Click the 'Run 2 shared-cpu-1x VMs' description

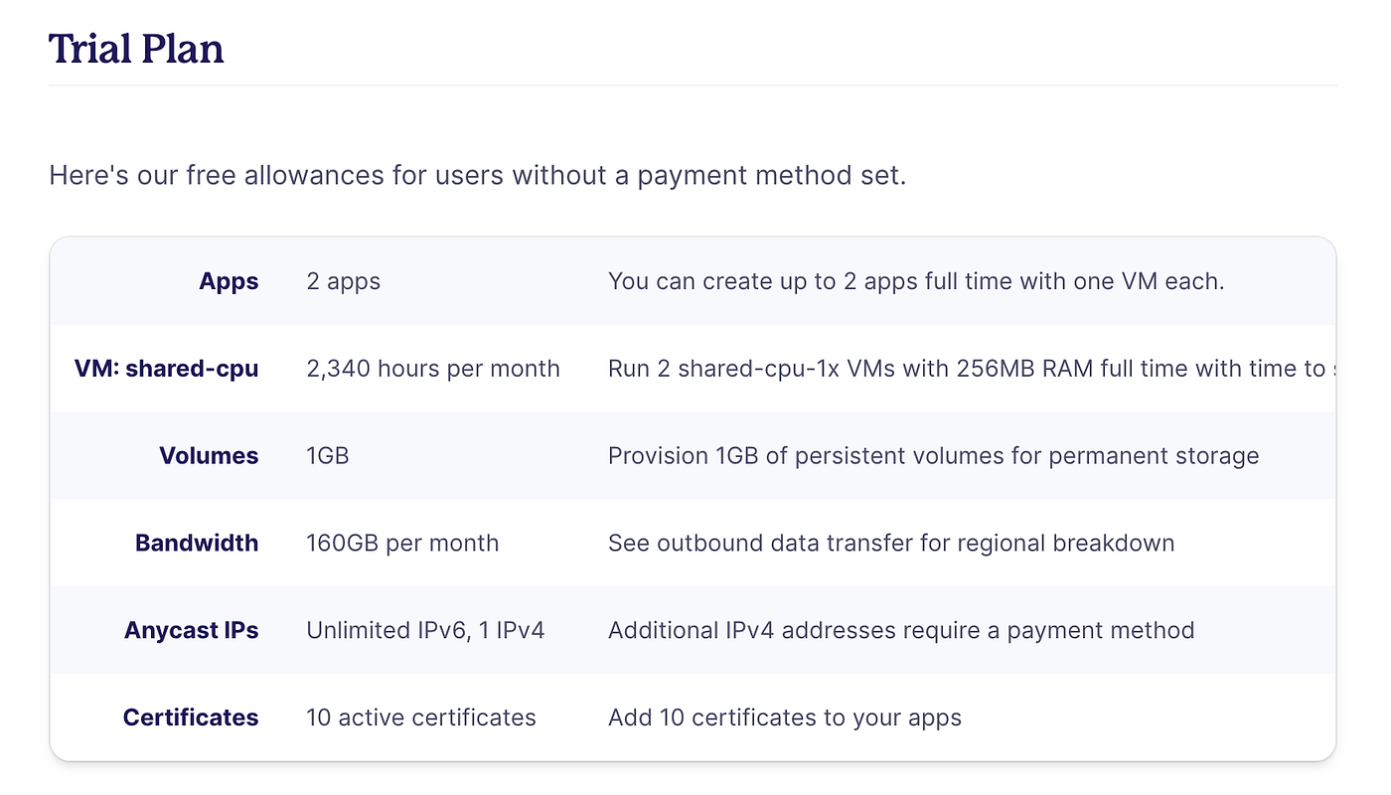click(971, 369)
